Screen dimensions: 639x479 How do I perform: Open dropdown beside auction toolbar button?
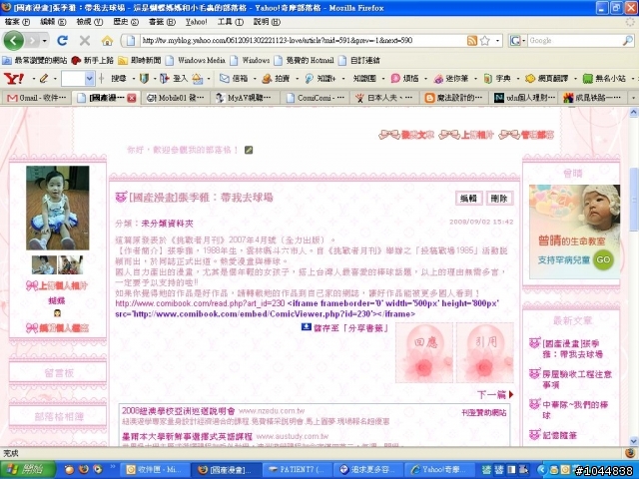click(297, 78)
